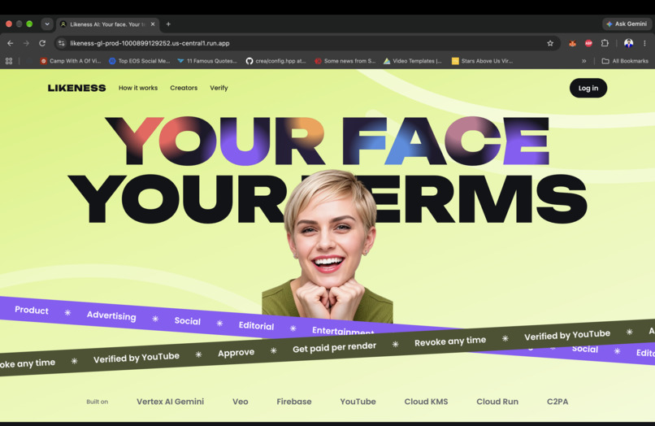Viewport: 655px width, 426px height.
Task: Click the LIKENESS logo
Action: 76,88
